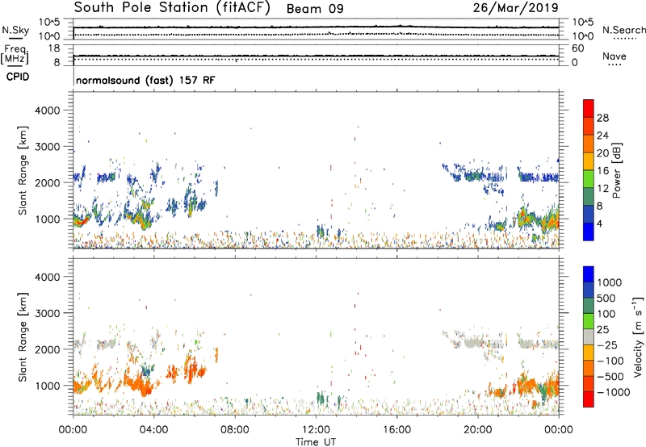
Task: Click the '10^5' label left of noise panel
Action: click(x=49, y=22)
